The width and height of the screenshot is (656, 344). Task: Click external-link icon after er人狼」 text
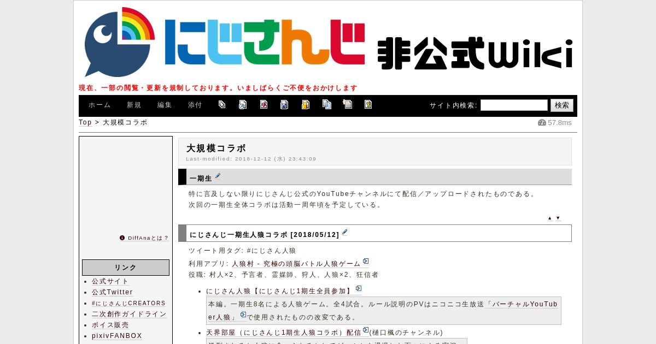click(x=243, y=315)
